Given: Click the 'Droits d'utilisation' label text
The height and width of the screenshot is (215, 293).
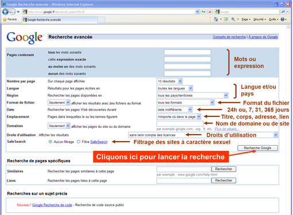Looking at the screenshot, I should click(x=21, y=135).
